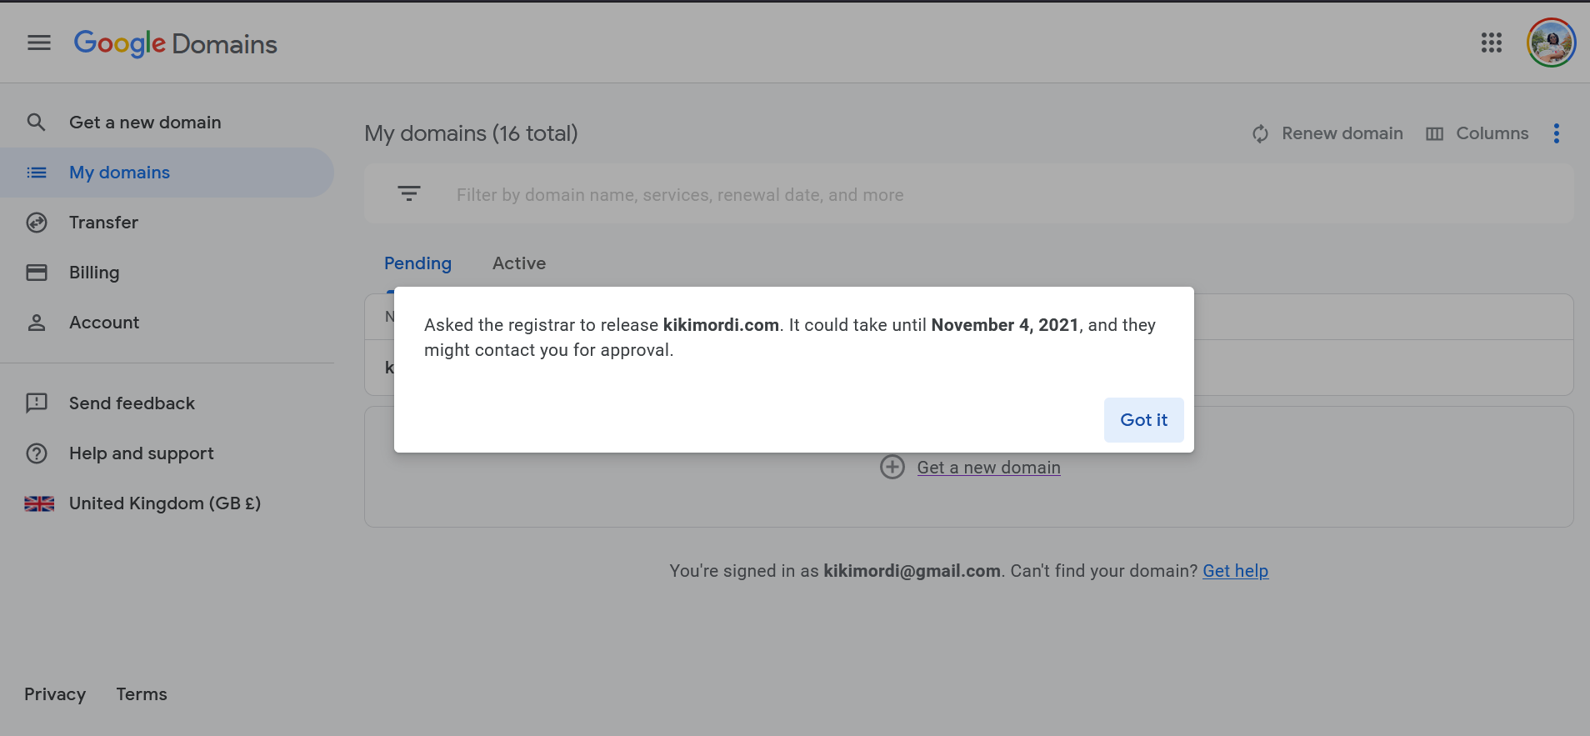1590x736 pixels.
Task: Select Get a new domain in sidebar
Action: pyautogui.click(x=145, y=123)
